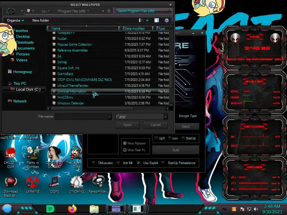
Task: Open the LYNCHING desktop icon
Action: click(77, 185)
